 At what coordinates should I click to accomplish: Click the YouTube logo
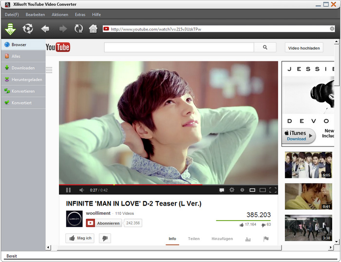(58, 47)
